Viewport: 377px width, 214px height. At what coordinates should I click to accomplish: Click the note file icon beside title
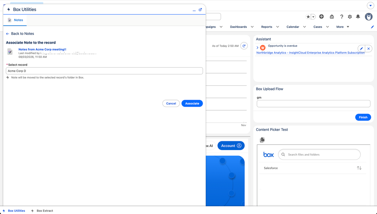coord(10,51)
